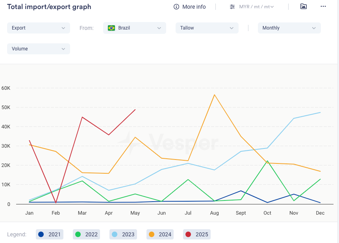Click the red 2025 data point at May

(135, 109)
